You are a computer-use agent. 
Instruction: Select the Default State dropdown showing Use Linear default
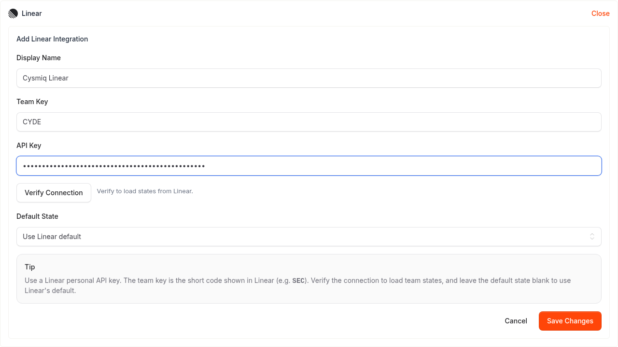[309, 237]
